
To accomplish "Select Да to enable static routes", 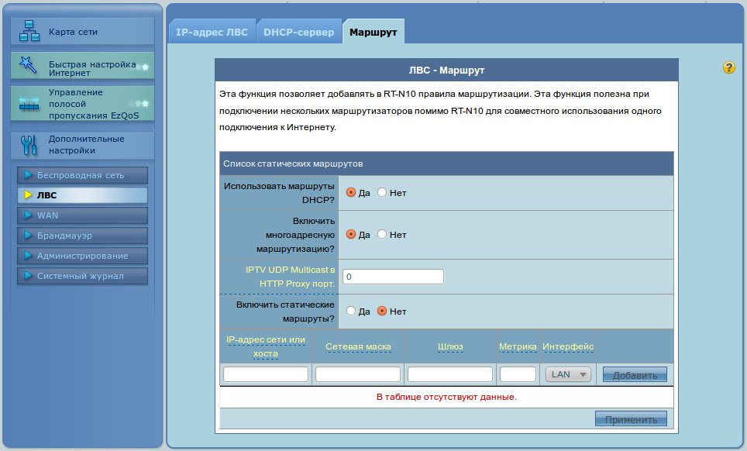I will [351, 312].
